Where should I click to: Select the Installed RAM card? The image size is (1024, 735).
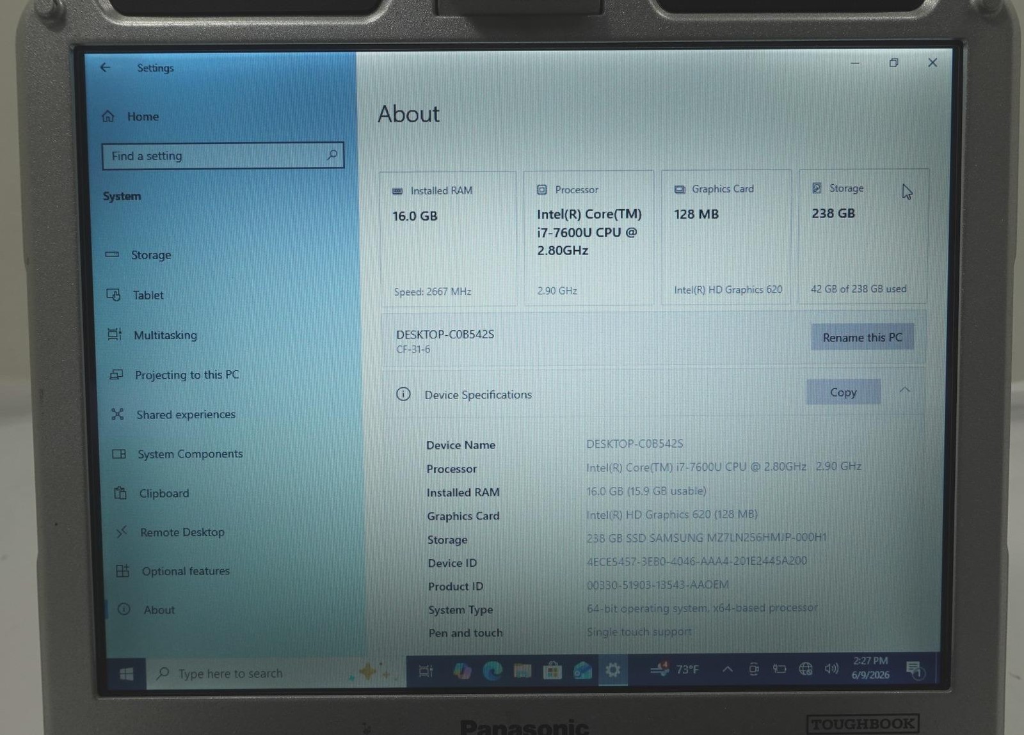coord(447,238)
